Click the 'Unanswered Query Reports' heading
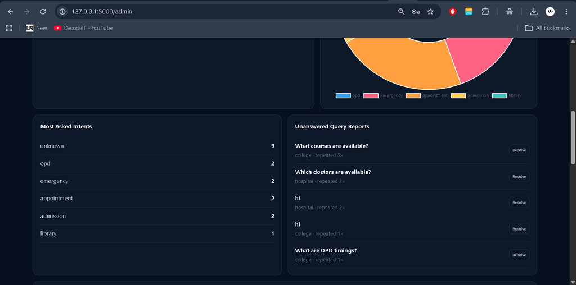Screen dimensions: 576x285 (332, 126)
